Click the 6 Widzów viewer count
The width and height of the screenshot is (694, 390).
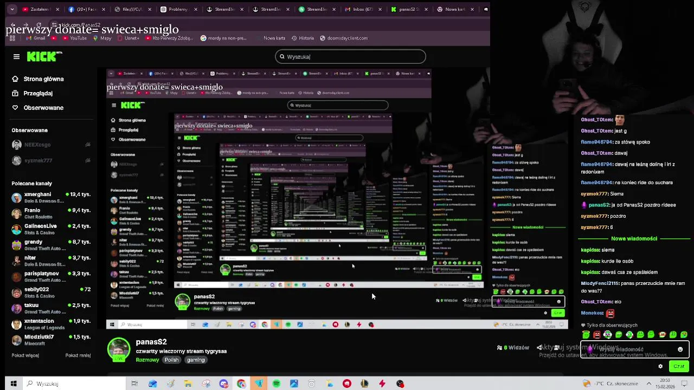click(x=513, y=348)
